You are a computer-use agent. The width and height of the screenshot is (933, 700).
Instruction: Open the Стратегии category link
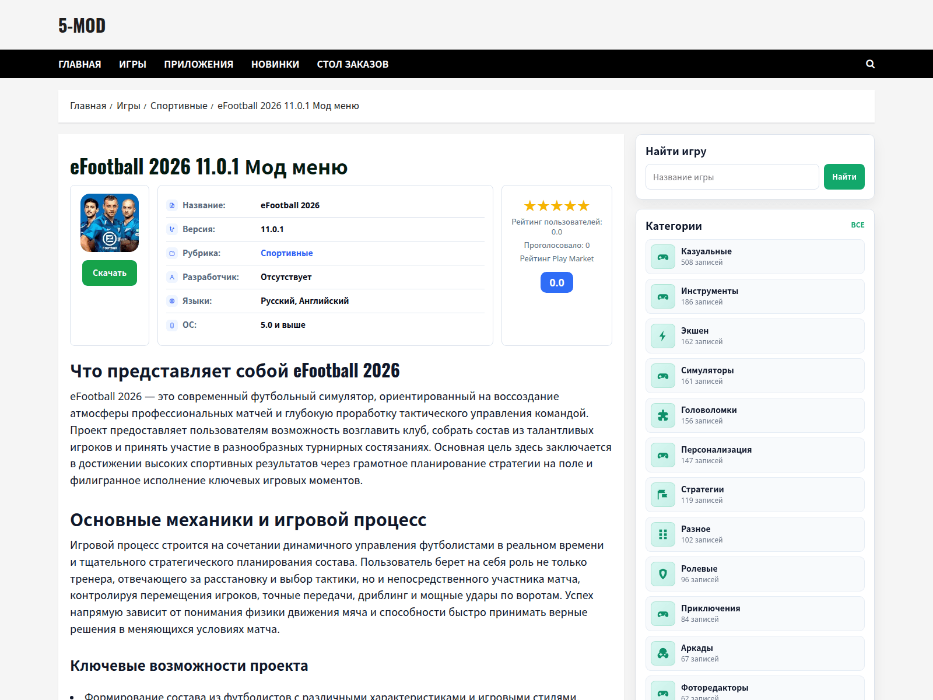pyautogui.click(x=755, y=495)
